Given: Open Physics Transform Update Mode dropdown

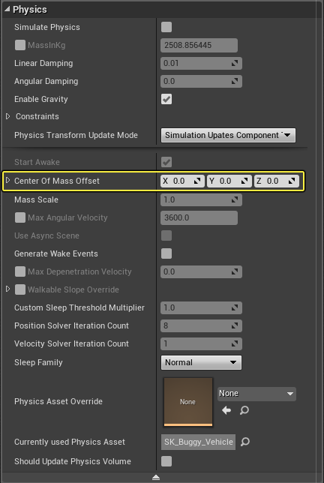Looking at the screenshot, I should [228, 135].
